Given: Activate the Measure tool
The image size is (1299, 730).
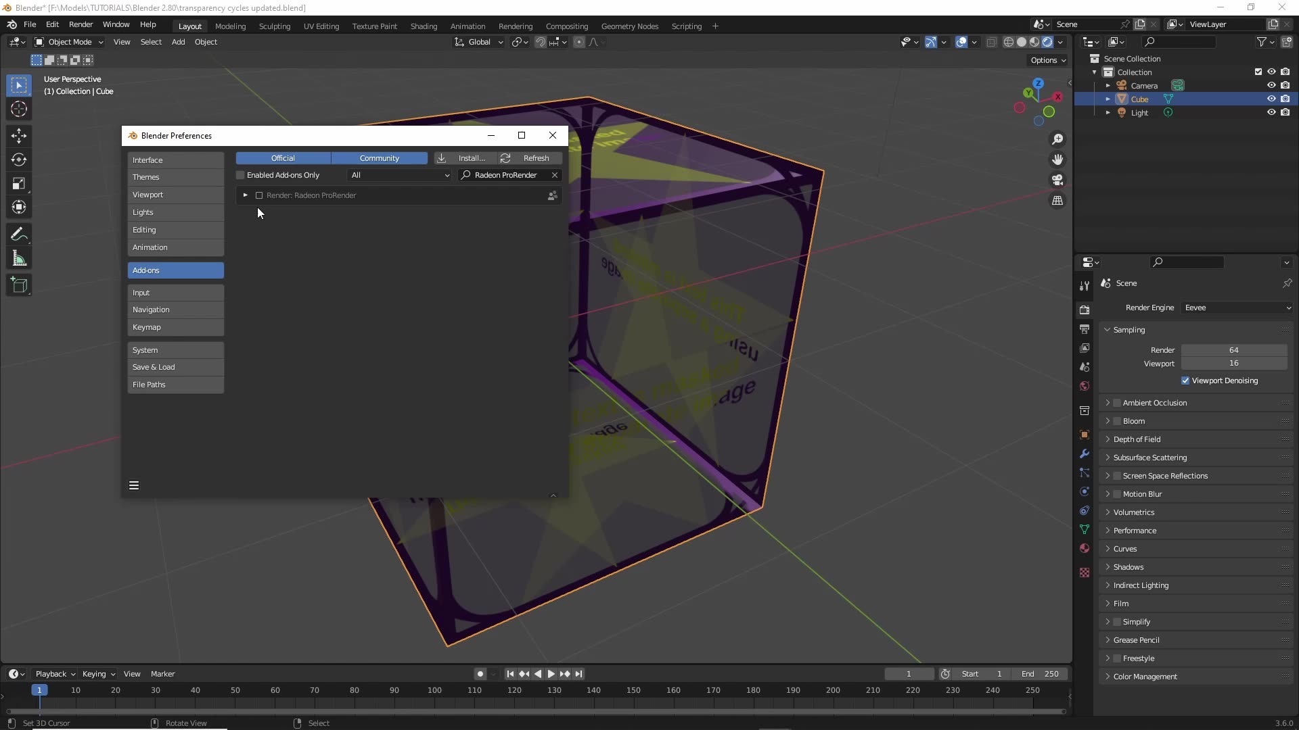Looking at the screenshot, I should 19,258.
